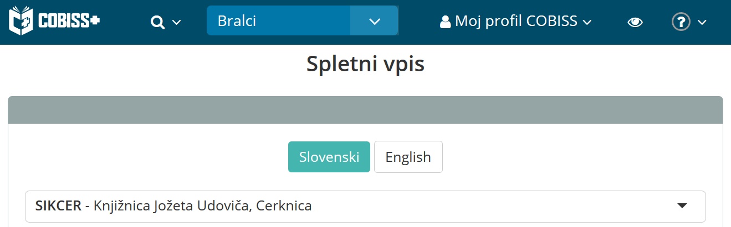Select Knjižnica Jožeta Udoviča, Cerknica text

(203, 207)
